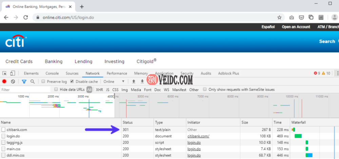Open the Sources tab
The image size is (339, 159).
tap(72, 73)
